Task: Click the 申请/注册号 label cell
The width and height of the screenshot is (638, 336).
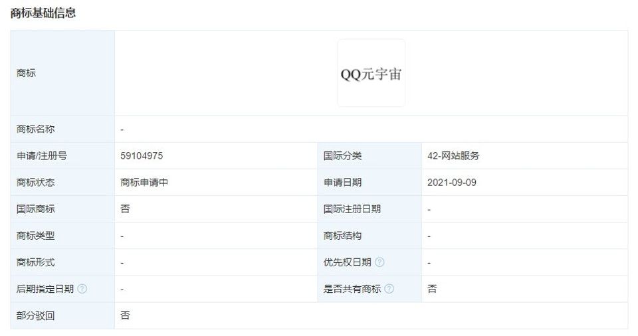Action: pos(42,156)
